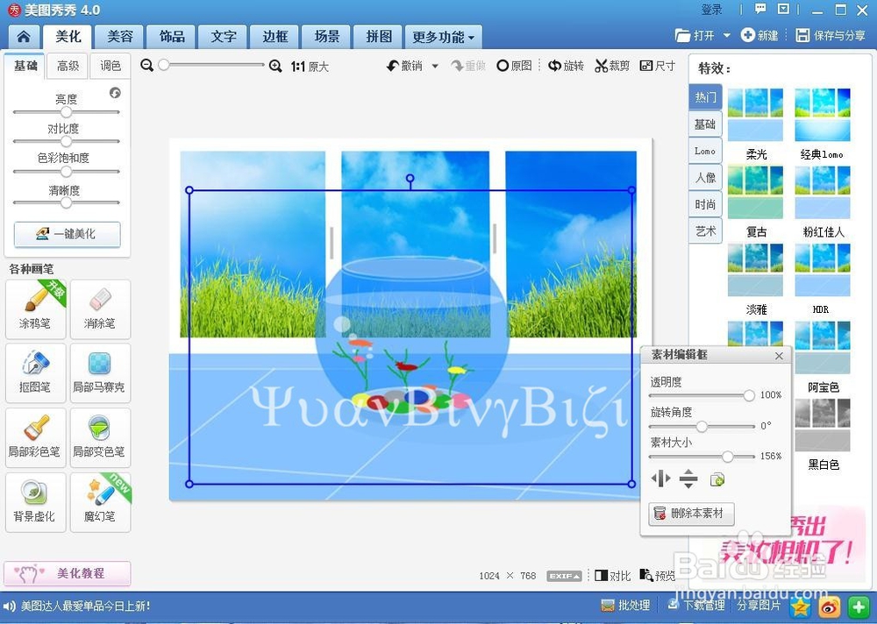
Task: Expand the 撤销 undo dropdown arrow
Action: (x=434, y=65)
